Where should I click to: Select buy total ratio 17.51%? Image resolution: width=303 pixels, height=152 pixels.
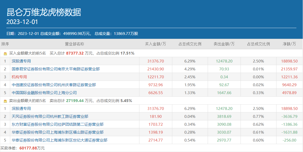(127, 53)
